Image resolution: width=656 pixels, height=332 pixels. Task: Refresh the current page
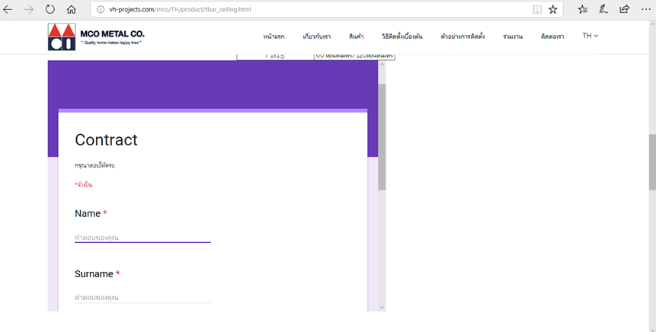50,9
